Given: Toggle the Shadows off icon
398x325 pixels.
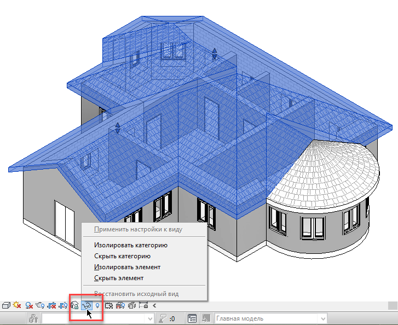Looking at the screenshot, I should (x=29, y=305).
